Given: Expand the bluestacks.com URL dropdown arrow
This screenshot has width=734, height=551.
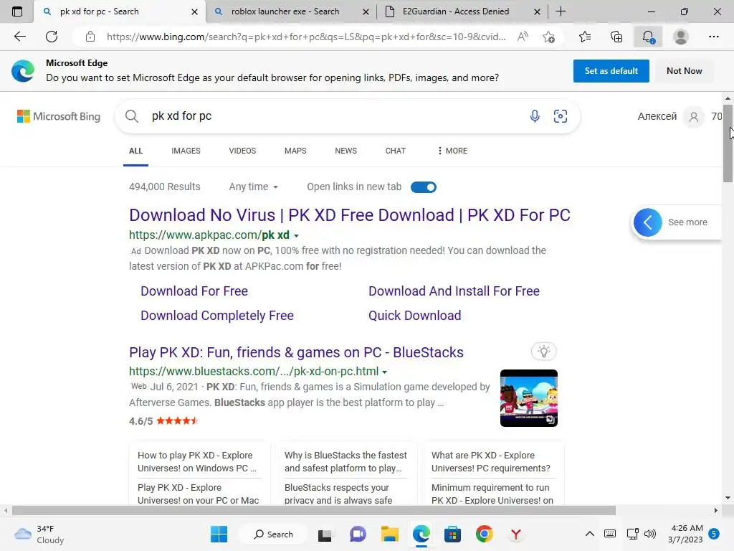Looking at the screenshot, I should click(384, 372).
